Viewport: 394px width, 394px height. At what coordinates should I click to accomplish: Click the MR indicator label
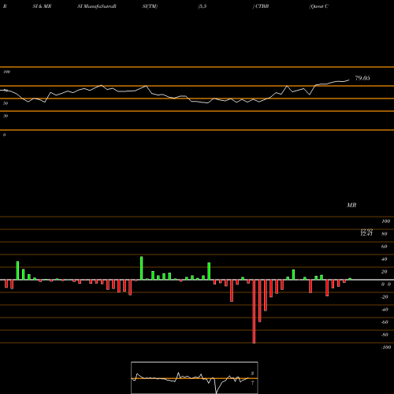351,205
